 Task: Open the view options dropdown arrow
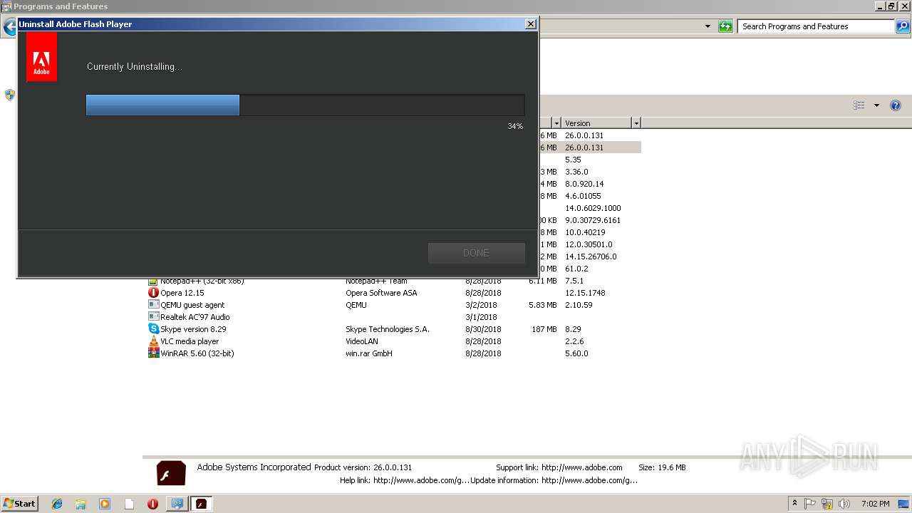pos(876,105)
